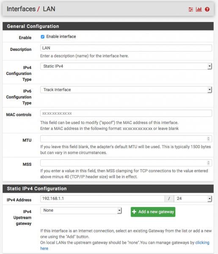Click inside the MSS input field
Viewport: 218px width, 254px height.
[x=123, y=163]
